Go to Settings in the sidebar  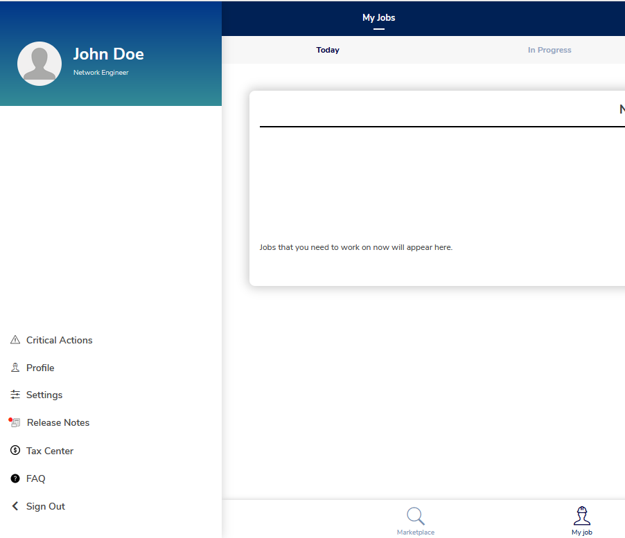(x=44, y=395)
